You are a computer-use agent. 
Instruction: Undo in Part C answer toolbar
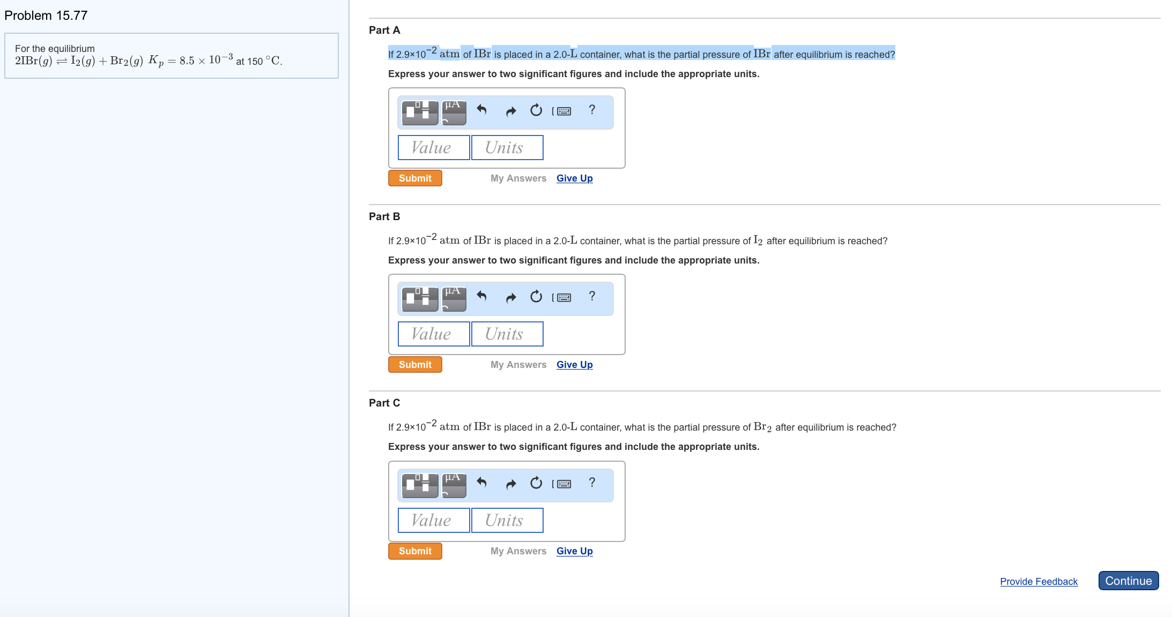pyautogui.click(x=481, y=483)
